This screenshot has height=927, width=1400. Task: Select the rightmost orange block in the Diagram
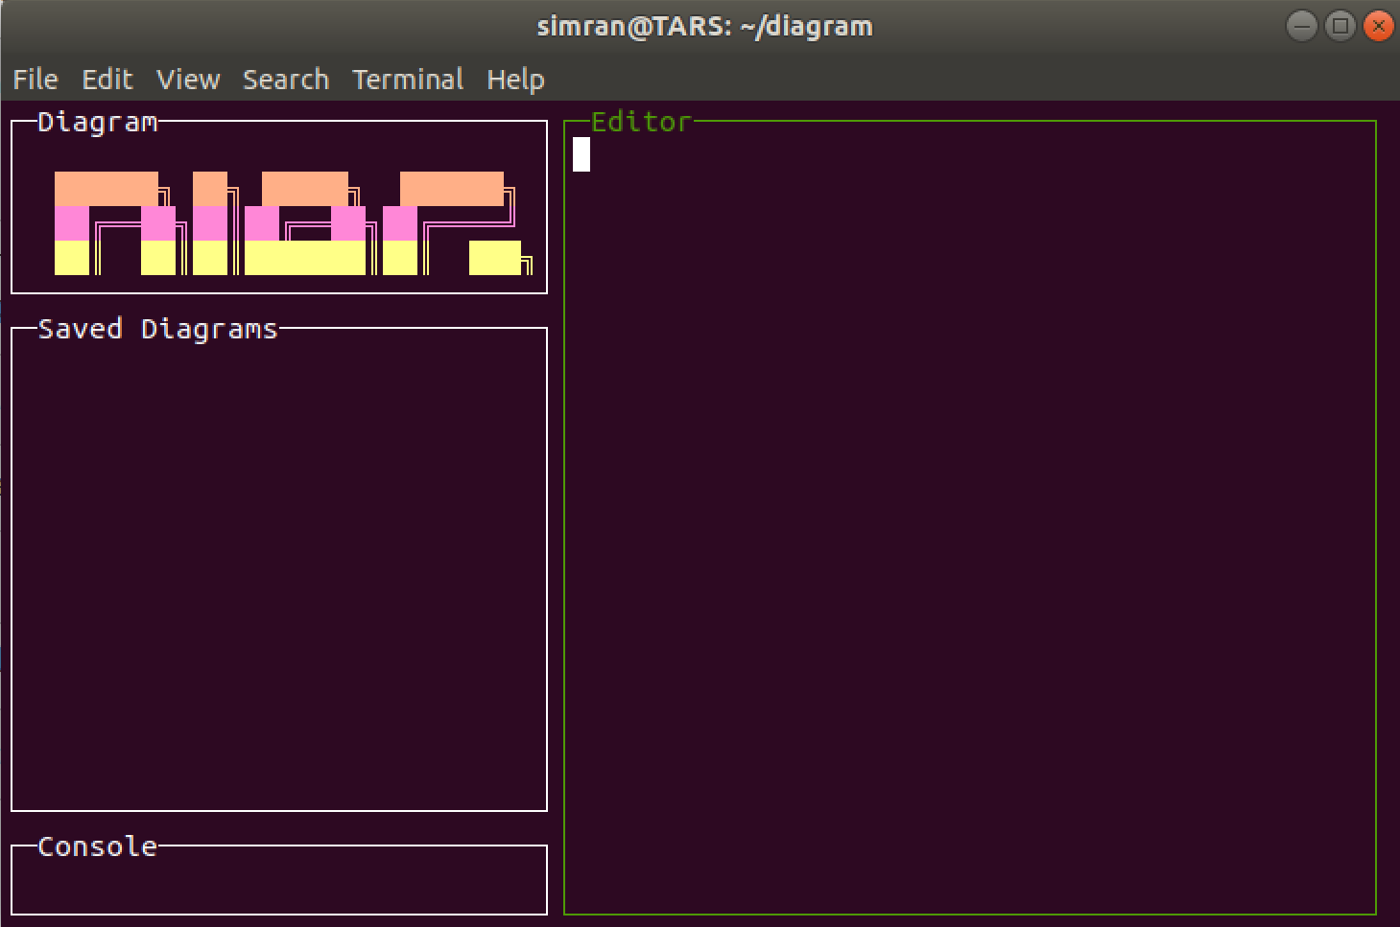[452, 190]
